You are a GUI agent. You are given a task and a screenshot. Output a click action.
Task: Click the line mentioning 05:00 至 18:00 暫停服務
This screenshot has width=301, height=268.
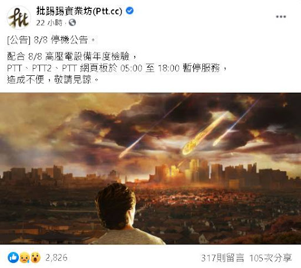click(117, 68)
